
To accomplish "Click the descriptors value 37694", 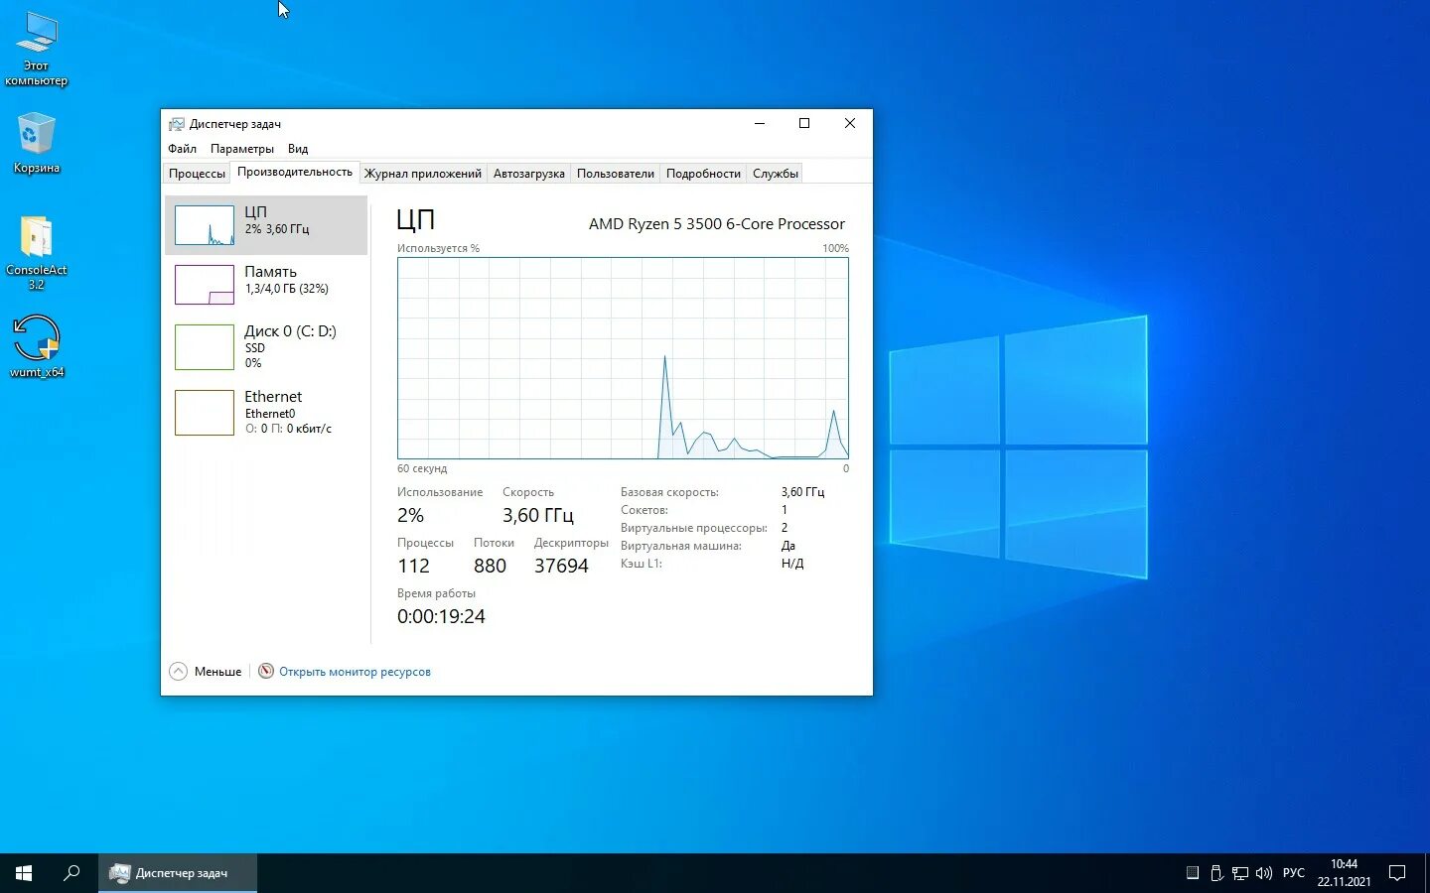I will coord(561,566).
